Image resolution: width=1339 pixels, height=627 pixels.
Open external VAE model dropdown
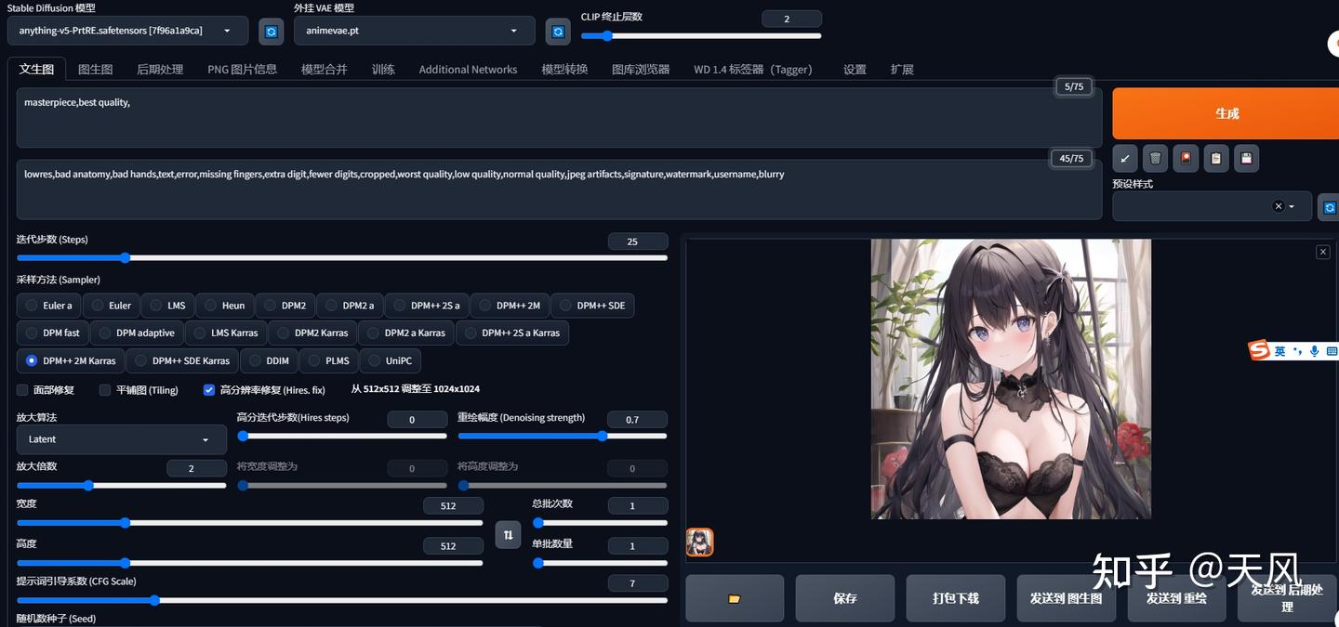[415, 31]
